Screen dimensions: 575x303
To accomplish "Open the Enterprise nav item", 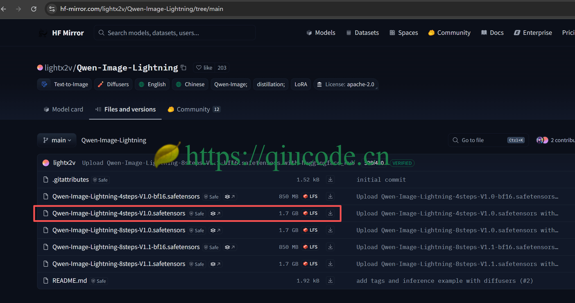I will pos(533,33).
